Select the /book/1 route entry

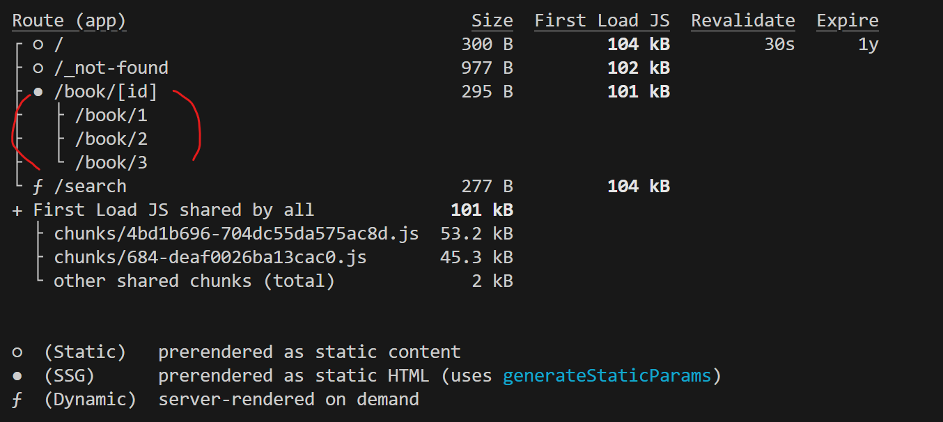[111, 116]
